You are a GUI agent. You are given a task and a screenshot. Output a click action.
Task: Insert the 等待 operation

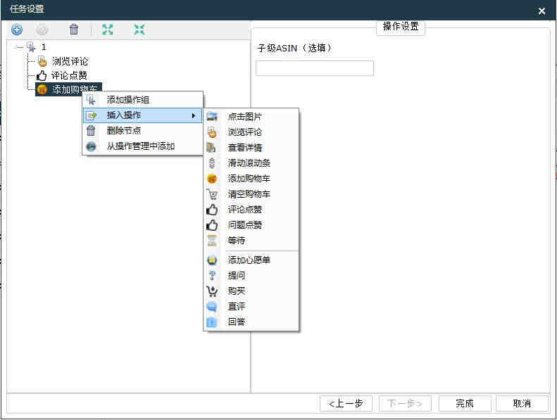tap(251, 241)
